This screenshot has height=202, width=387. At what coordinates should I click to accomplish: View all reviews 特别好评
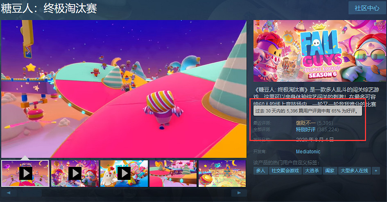[x=306, y=129]
